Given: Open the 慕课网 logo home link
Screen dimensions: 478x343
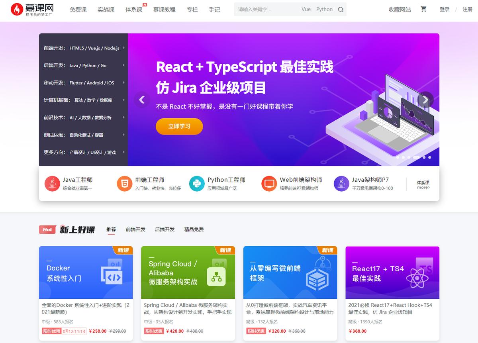Looking at the screenshot, I should pyautogui.click(x=32, y=10).
